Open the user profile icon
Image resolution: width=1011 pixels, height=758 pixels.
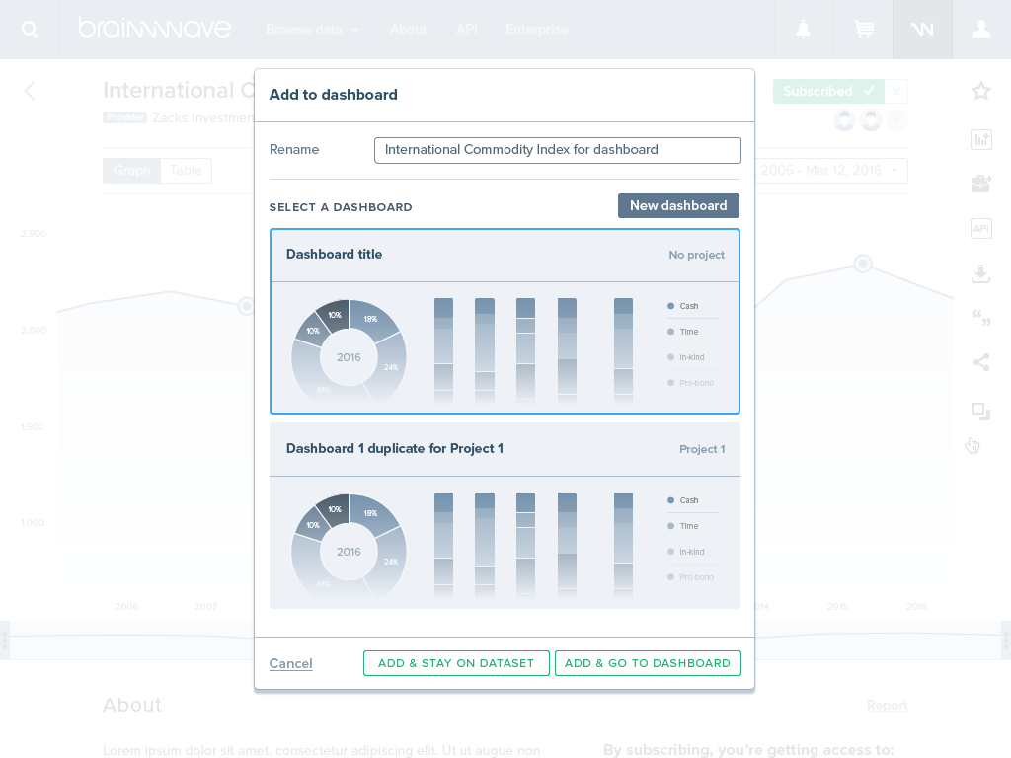point(981,29)
